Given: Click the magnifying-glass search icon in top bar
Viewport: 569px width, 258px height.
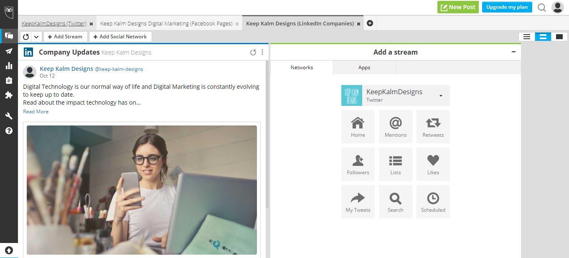Looking at the screenshot, I should [542, 7].
